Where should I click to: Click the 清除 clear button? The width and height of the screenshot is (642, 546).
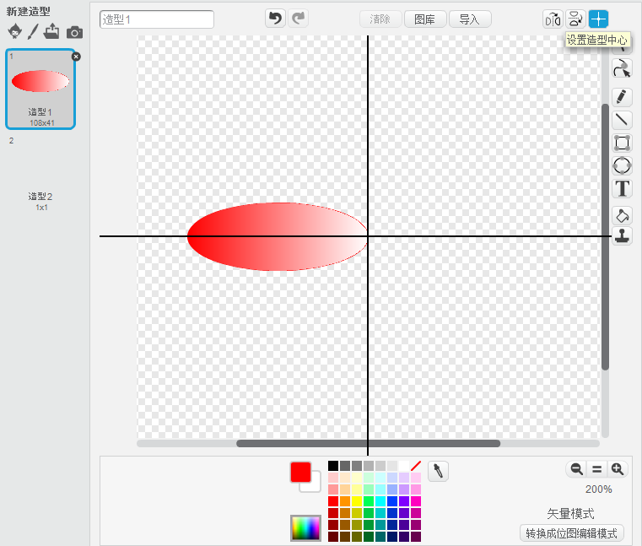click(380, 19)
